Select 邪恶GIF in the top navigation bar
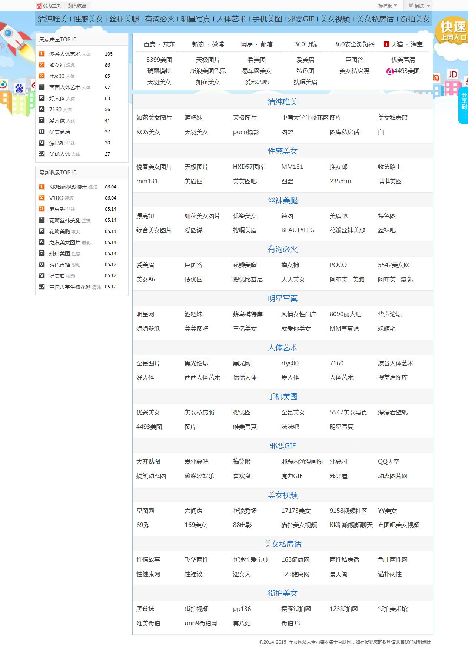 301,19
